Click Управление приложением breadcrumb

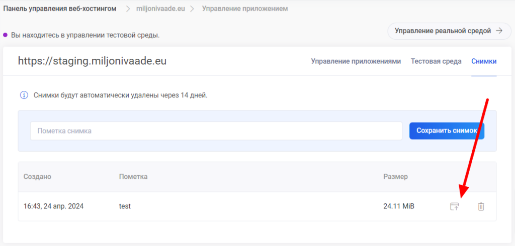(x=245, y=9)
